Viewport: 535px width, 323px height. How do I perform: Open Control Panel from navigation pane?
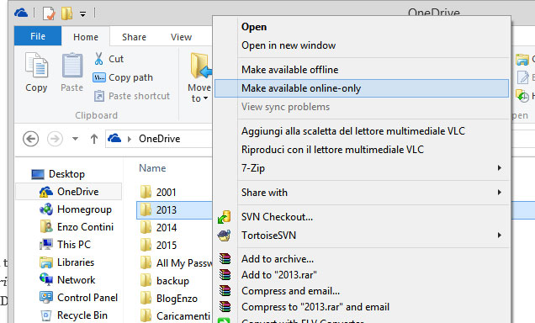78,298
